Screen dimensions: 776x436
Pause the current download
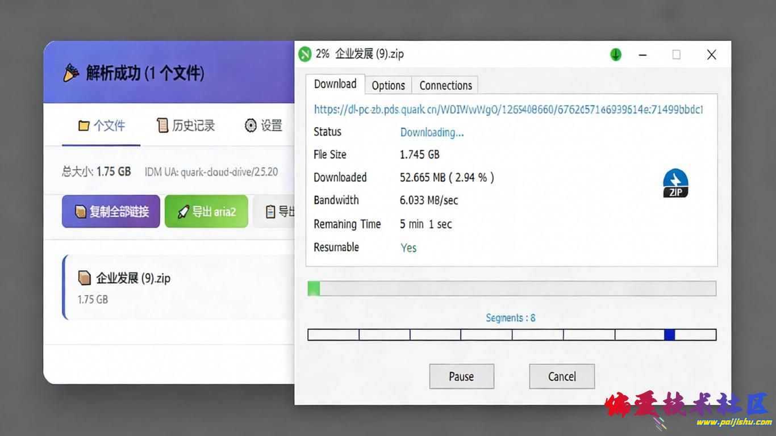tap(461, 376)
